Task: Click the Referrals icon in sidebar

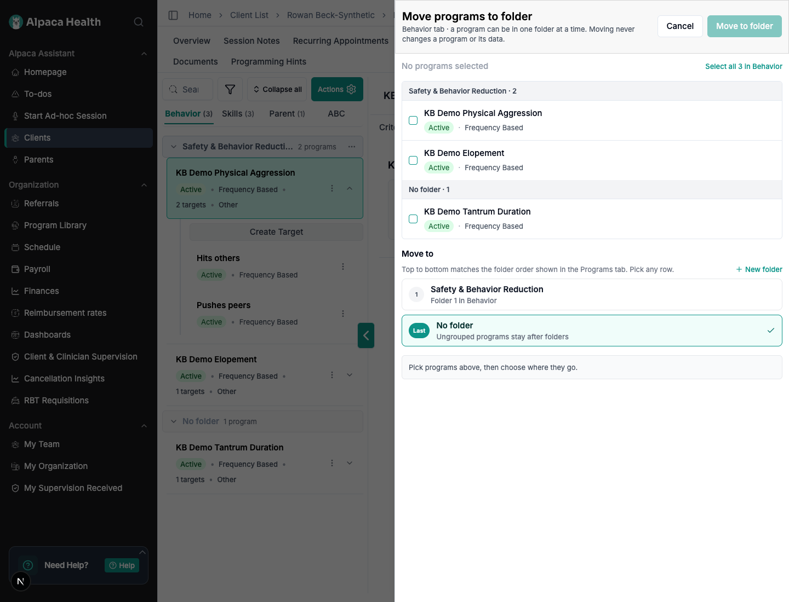Action: (x=15, y=204)
